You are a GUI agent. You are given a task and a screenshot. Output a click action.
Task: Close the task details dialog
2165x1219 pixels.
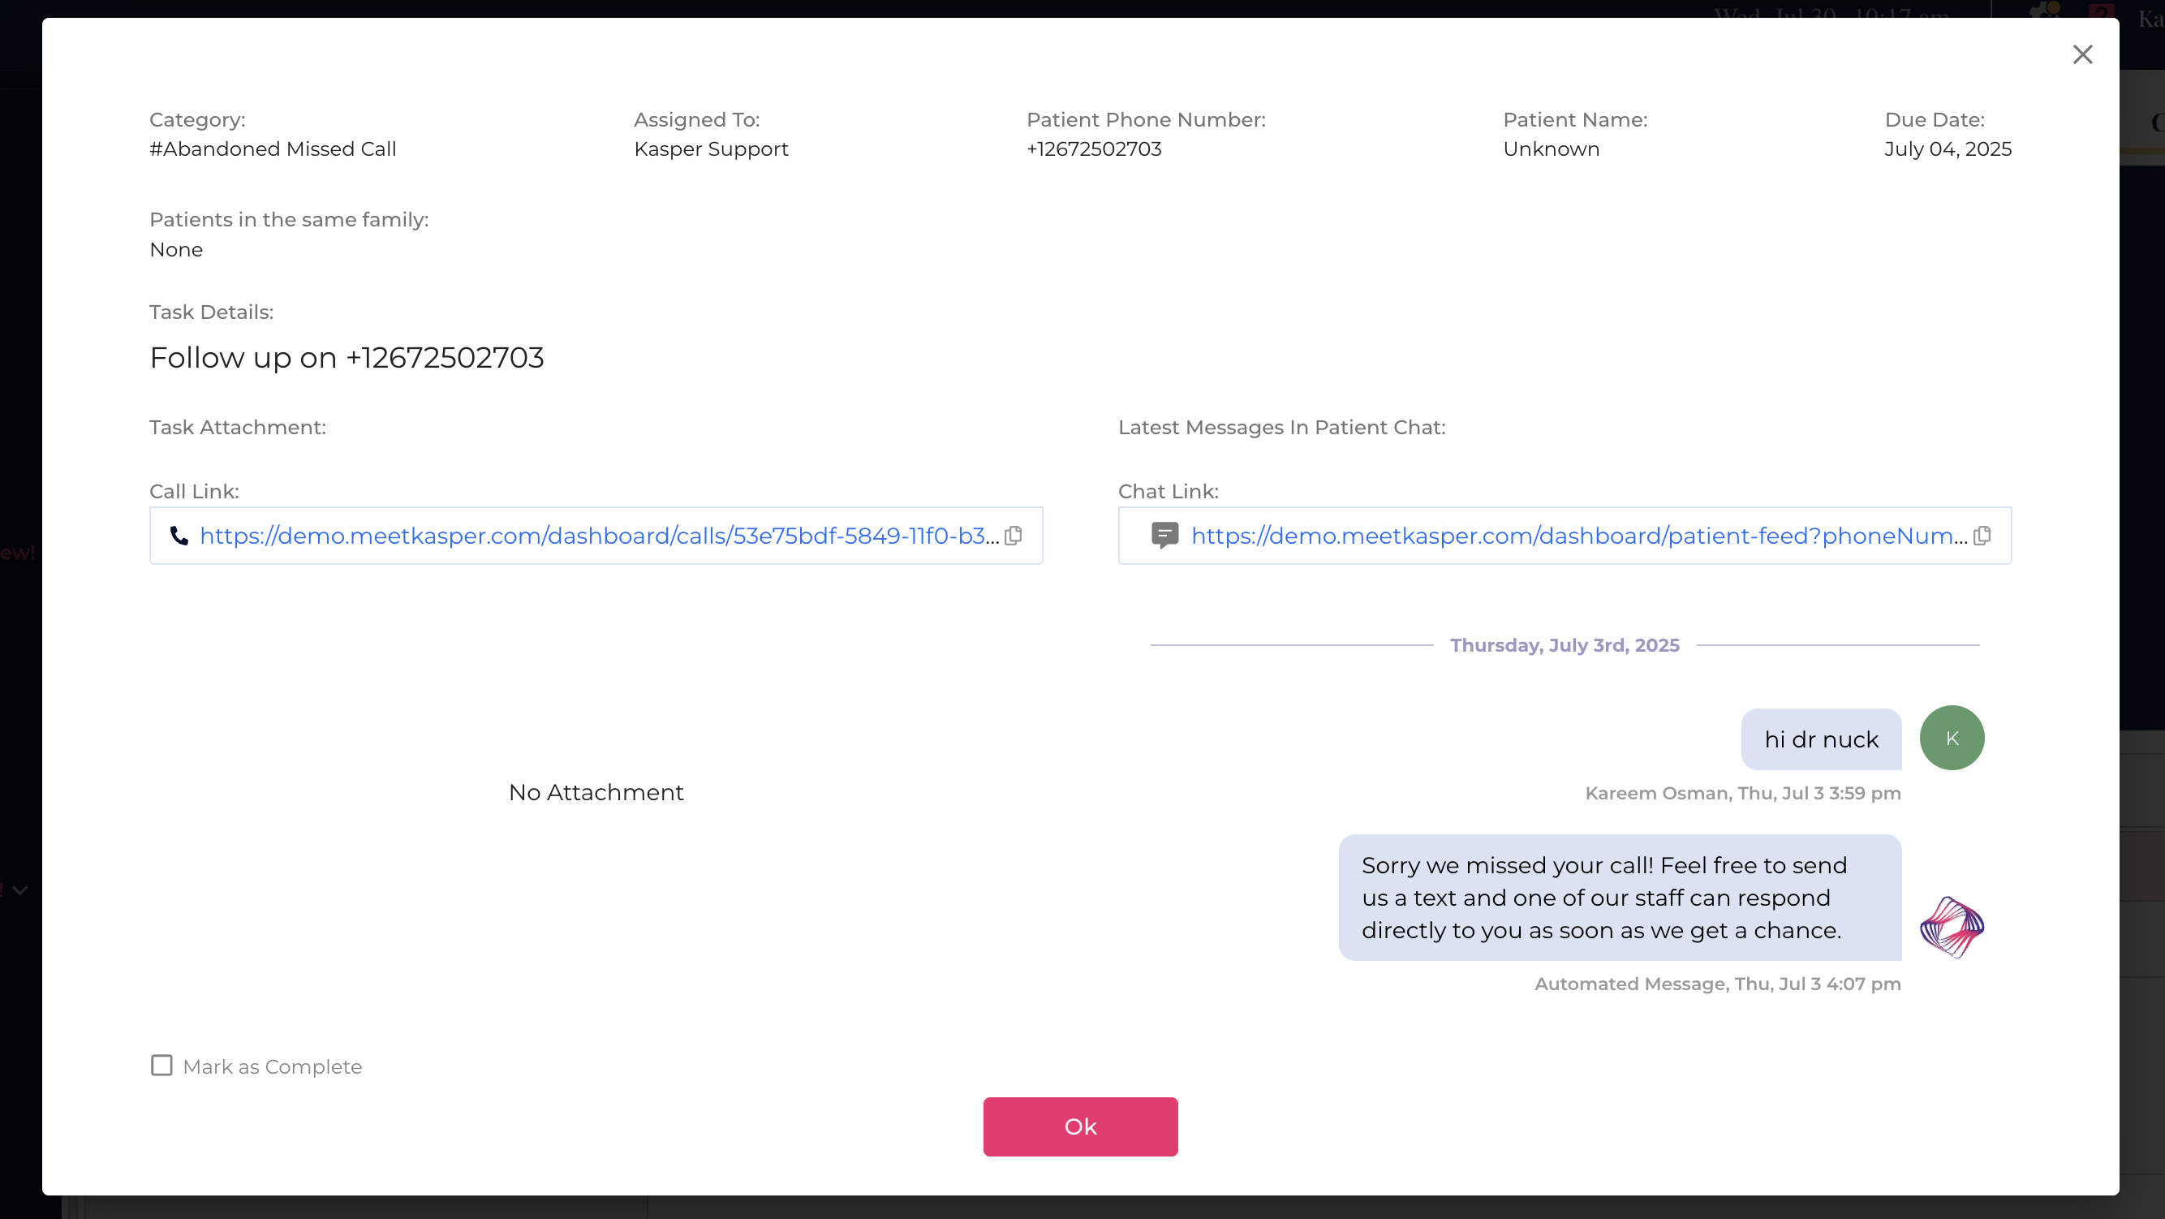pyautogui.click(x=2081, y=54)
